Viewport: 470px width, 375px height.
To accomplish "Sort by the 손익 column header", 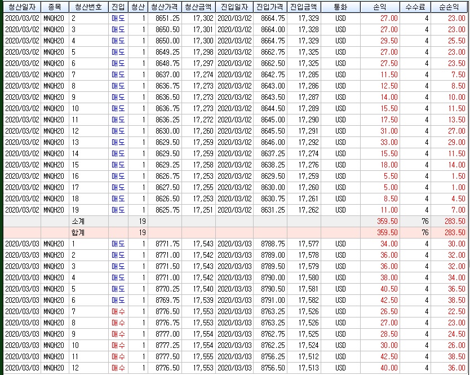I will coord(380,7).
